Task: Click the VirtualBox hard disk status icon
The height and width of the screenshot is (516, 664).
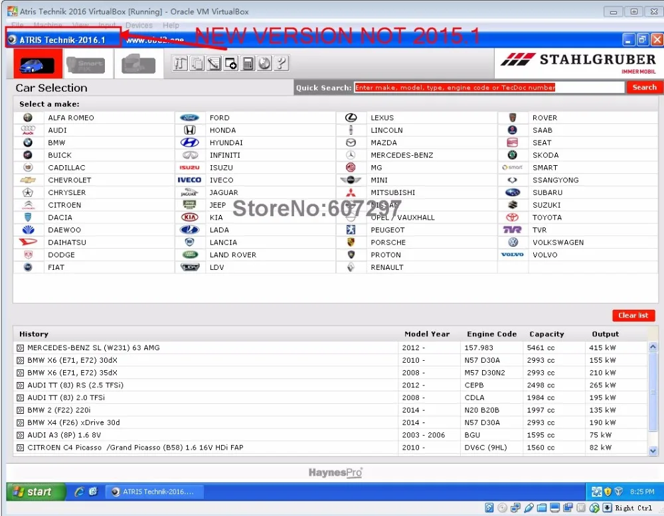Action: click(489, 507)
